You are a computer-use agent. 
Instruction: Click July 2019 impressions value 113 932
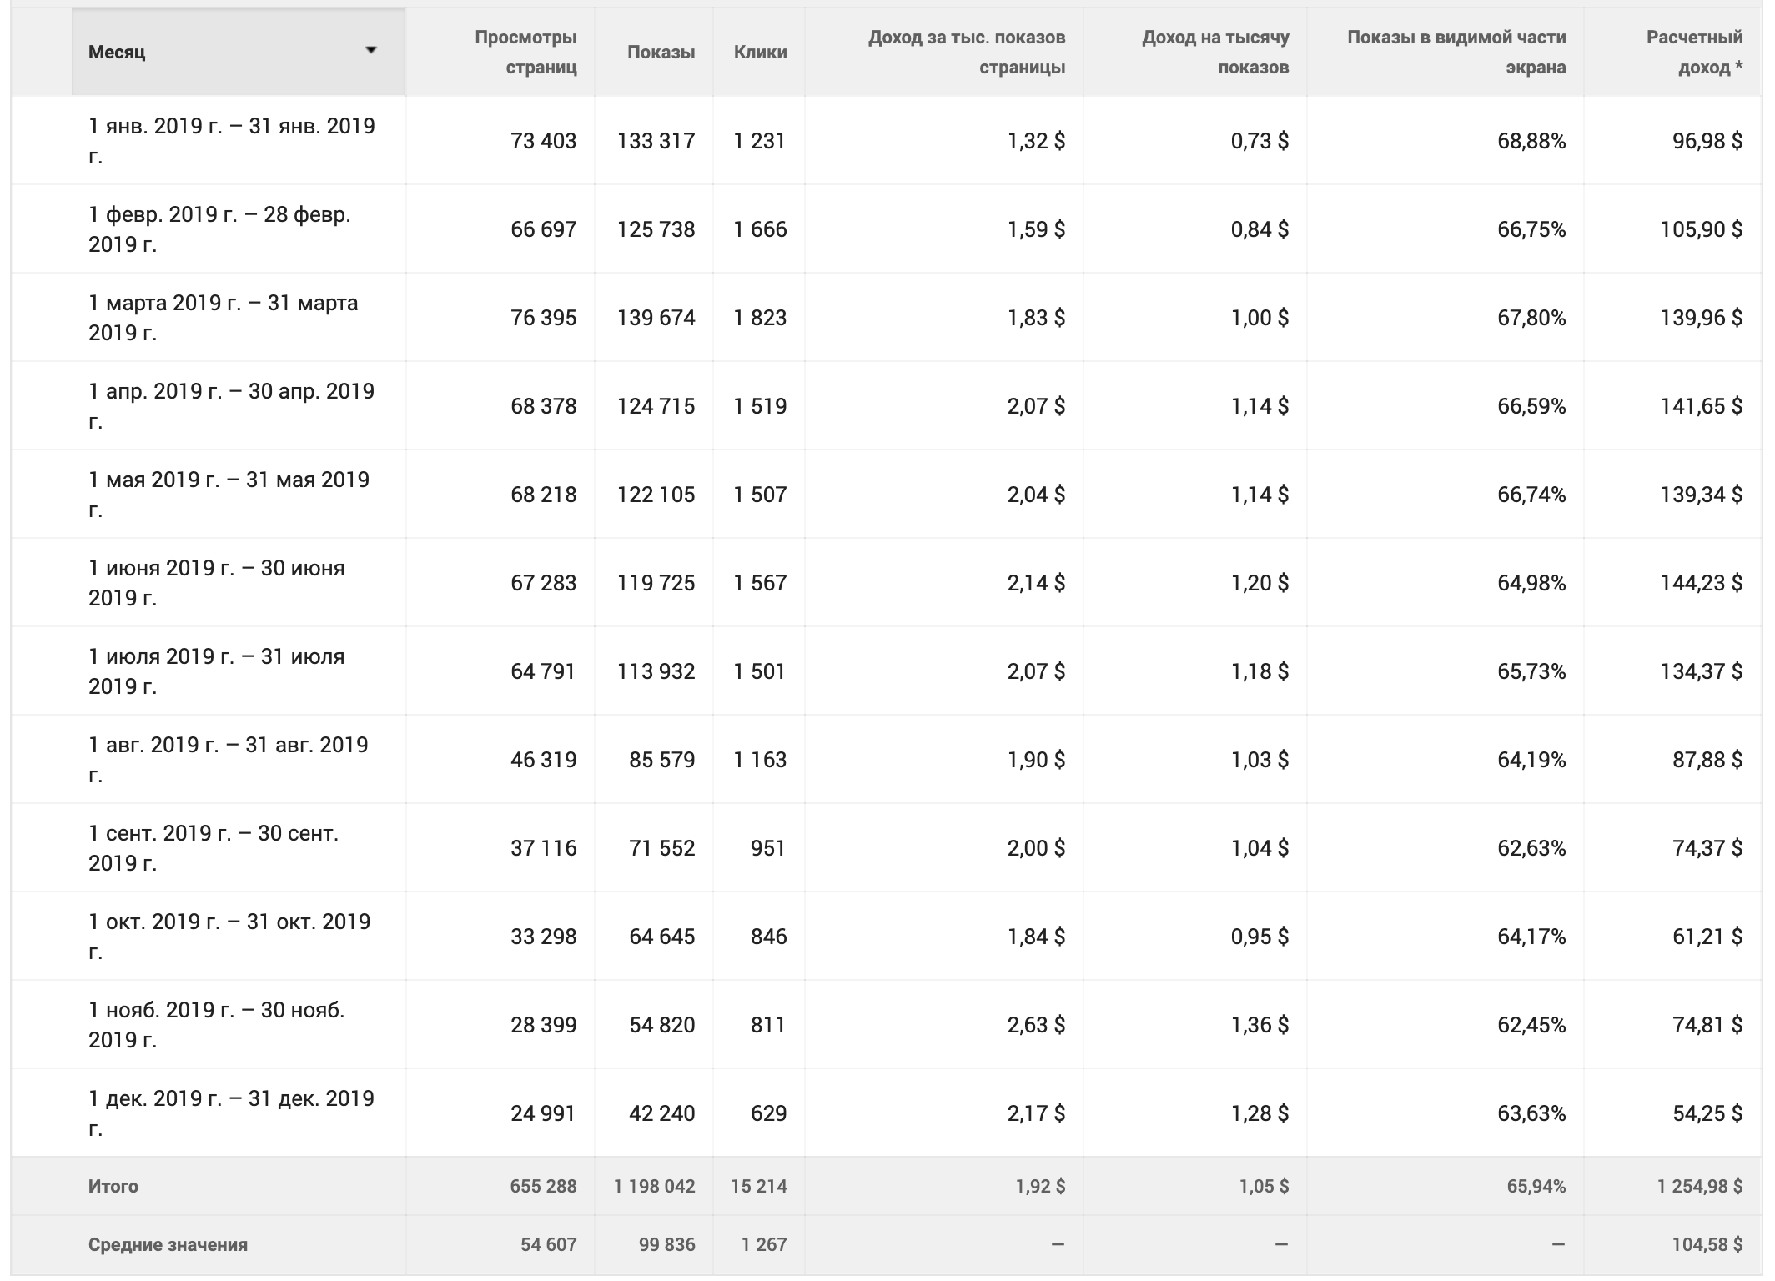pyautogui.click(x=656, y=671)
